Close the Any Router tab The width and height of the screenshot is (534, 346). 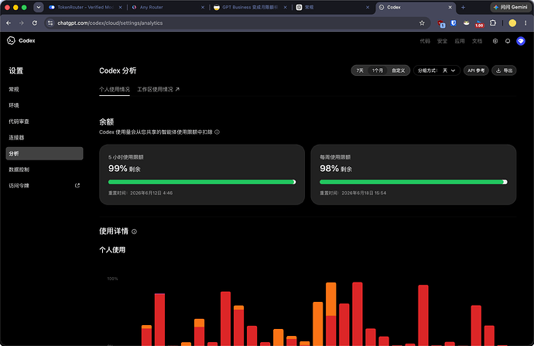[203, 7]
